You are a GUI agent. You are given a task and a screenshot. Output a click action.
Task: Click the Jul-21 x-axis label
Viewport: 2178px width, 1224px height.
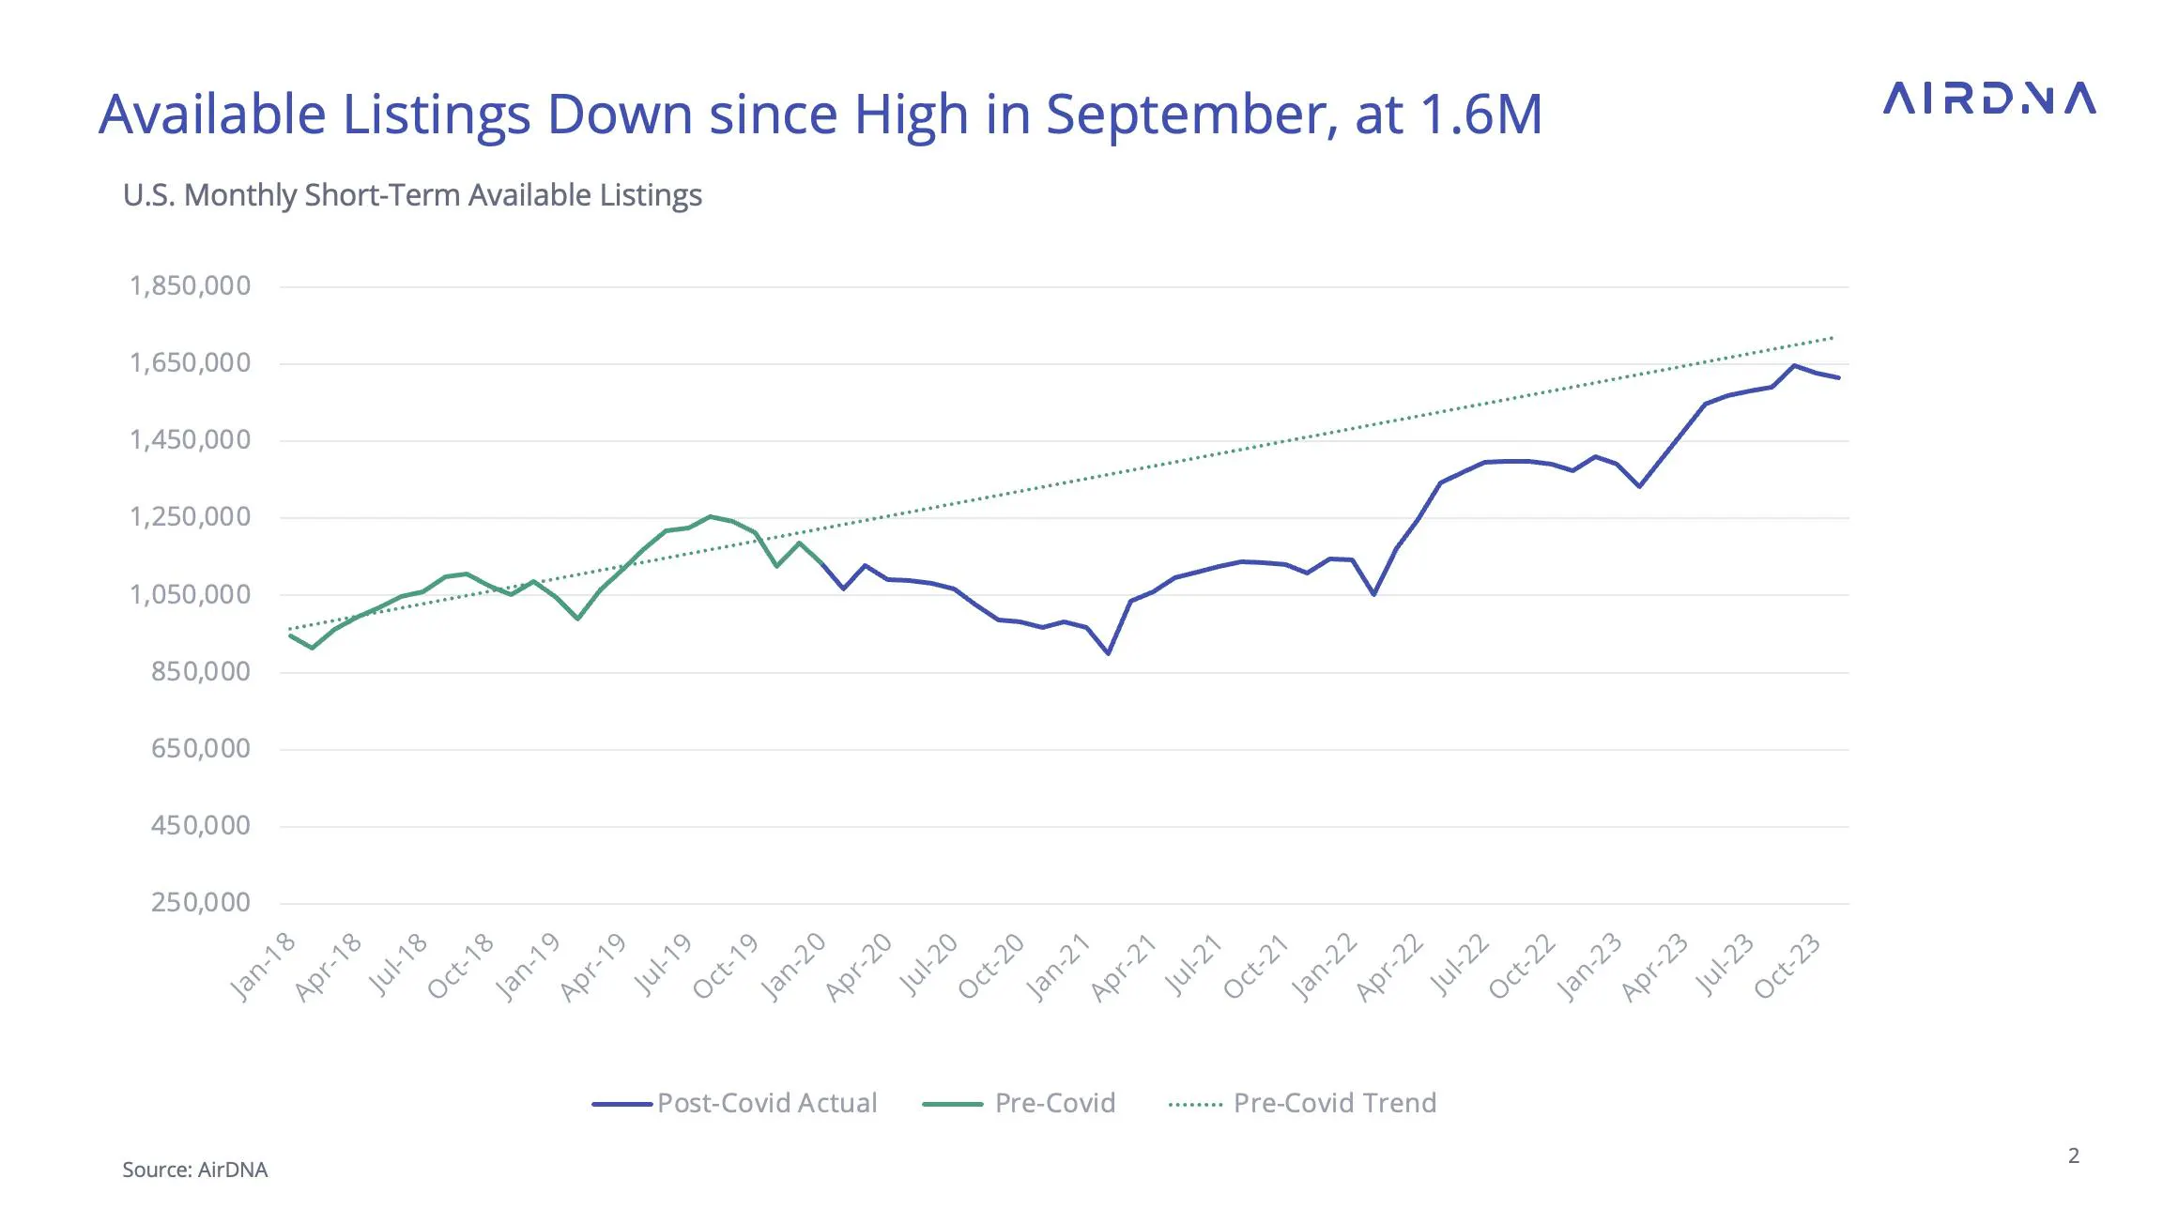coord(1192,964)
